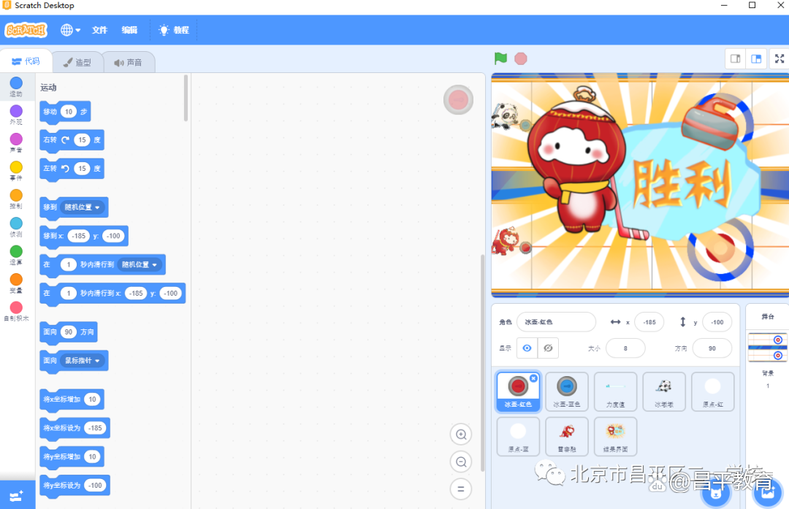
Task: Show the sprite with the eye button
Action: point(527,348)
